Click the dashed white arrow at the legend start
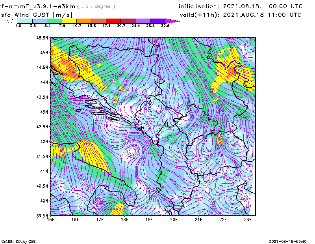The width and height of the screenshot is (315, 244). (x=11, y=21)
